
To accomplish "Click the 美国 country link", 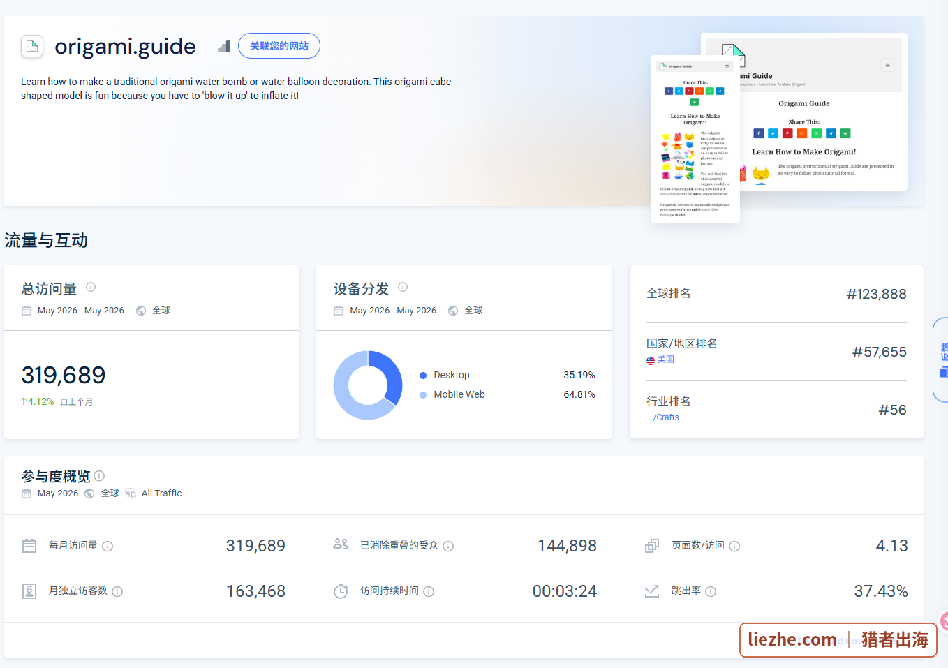I will click(x=666, y=359).
